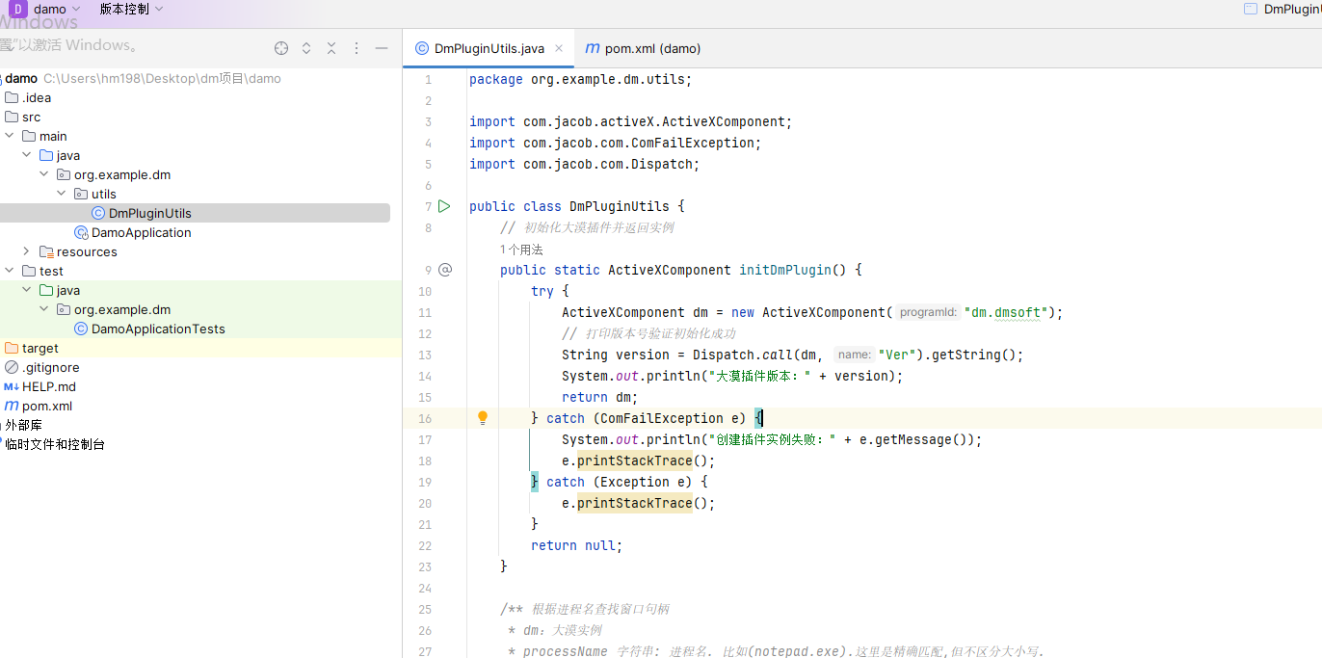Click the Dispatch import on line 5
Viewport: 1322px width, 658px height.
585,164
